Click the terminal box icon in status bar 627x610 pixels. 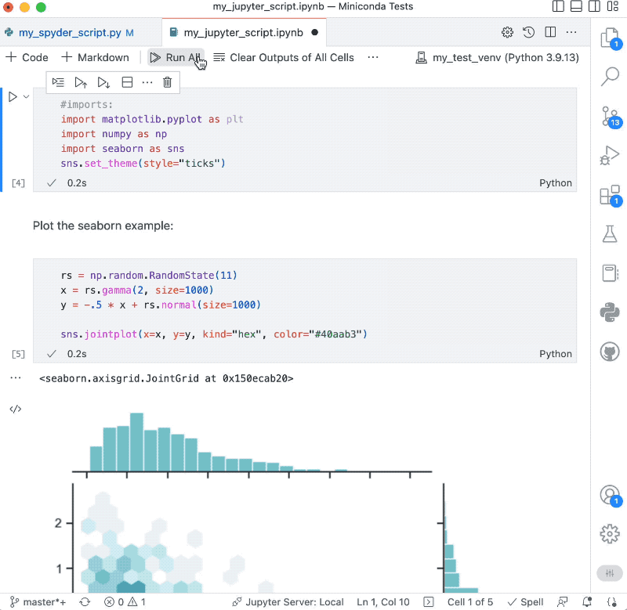pyautogui.click(x=428, y=602)
